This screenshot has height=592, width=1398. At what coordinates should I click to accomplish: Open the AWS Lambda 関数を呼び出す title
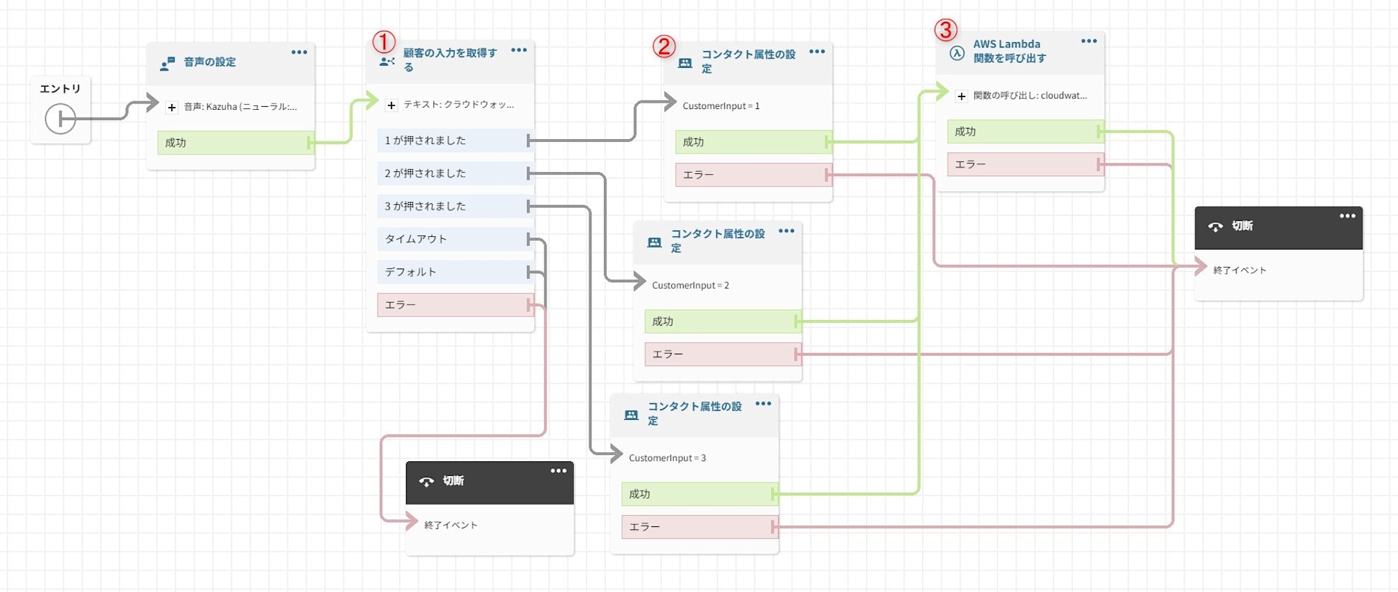coord(1010,51)
